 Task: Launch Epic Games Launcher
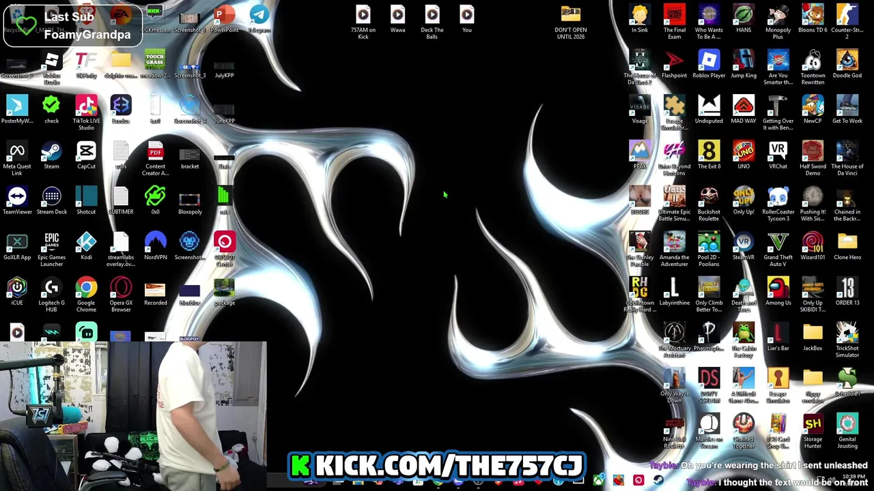52,250
